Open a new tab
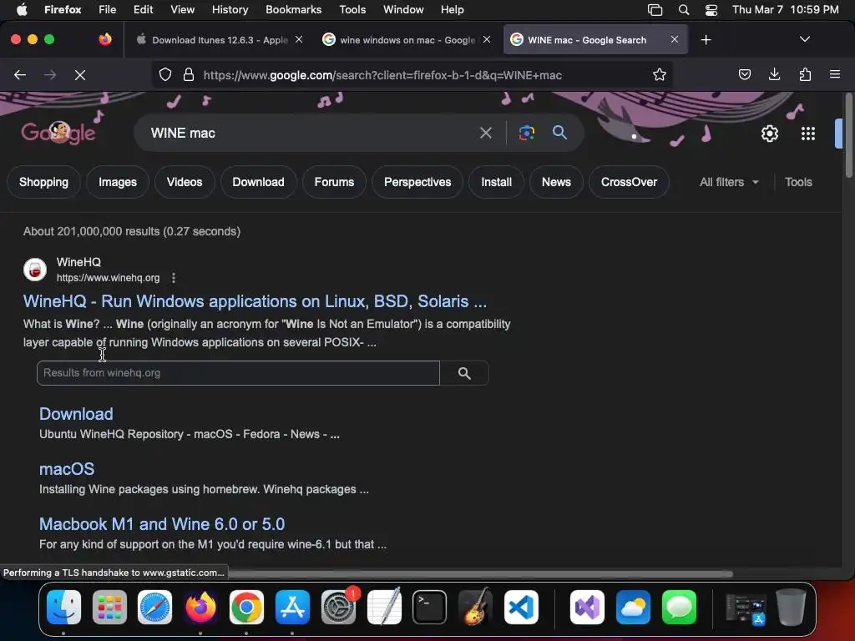Image resolution: width=855 pixels, height=641 pixels. (x=706, y=40)
